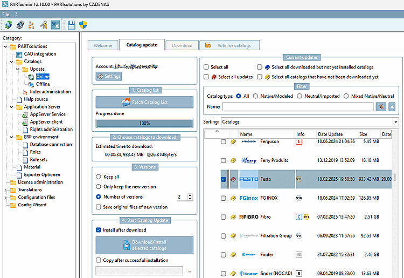
Task: Collapse the Application Server node
Action: point(12,107)
